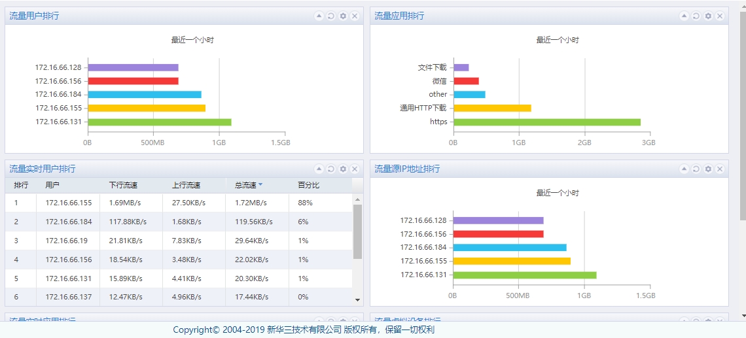This screenshot has height=338, width=746.
Task: Open settings for 流量实时用户排行 panel
Action: [343, 169]
